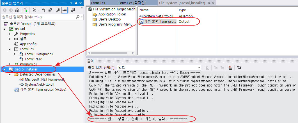Go back in Solution Explorer
The height and width of the screenshot is (123, 298).
(x=5, y=10)
